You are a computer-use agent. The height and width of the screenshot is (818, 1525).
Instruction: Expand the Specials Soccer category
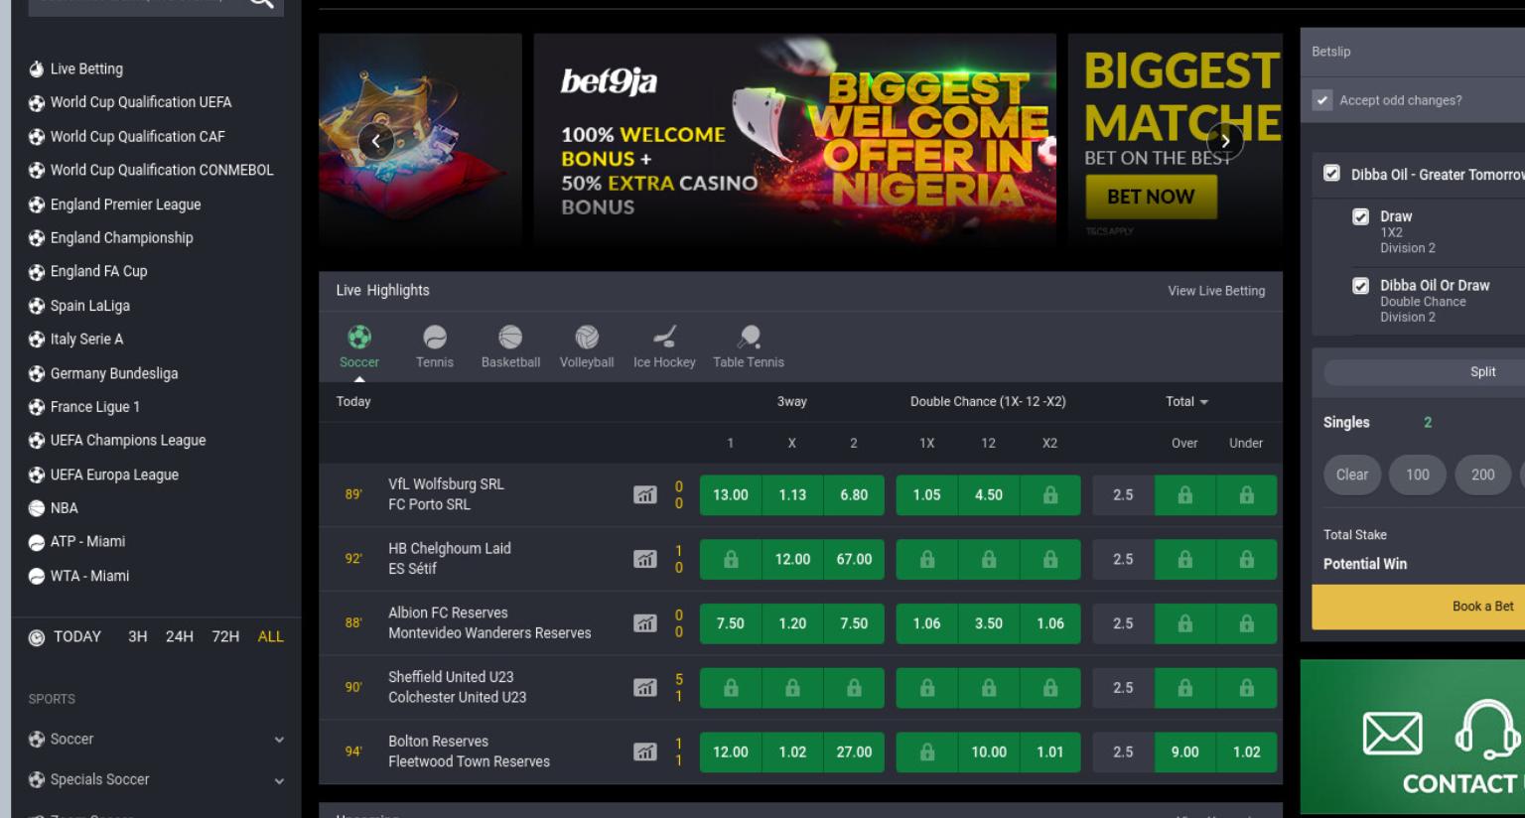pyautogui.click(x=156, y=780)
